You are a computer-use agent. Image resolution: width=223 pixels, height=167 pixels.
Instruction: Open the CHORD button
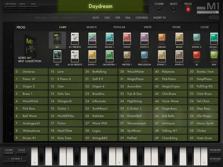coord(9,152)
